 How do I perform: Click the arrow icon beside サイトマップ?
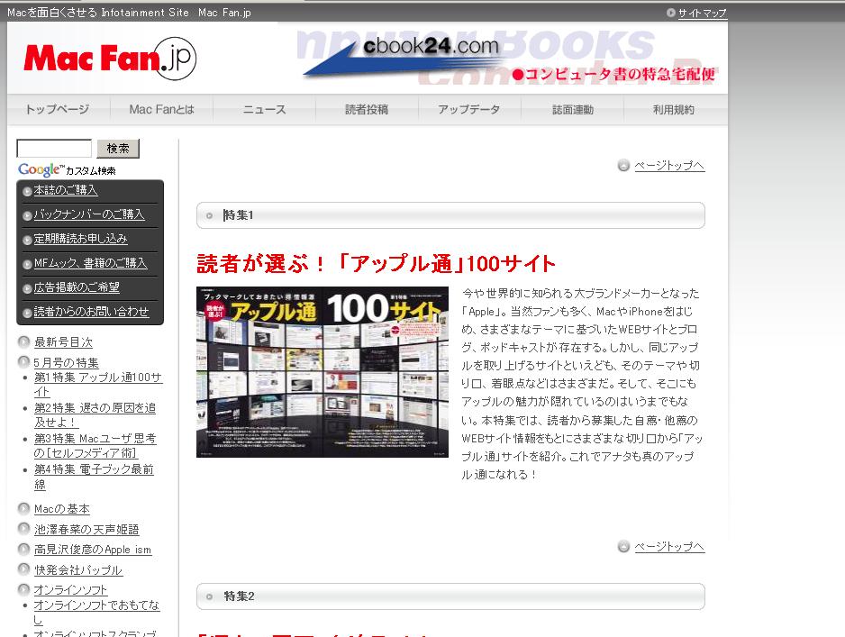pyautogui.click(x=671, y=13)
